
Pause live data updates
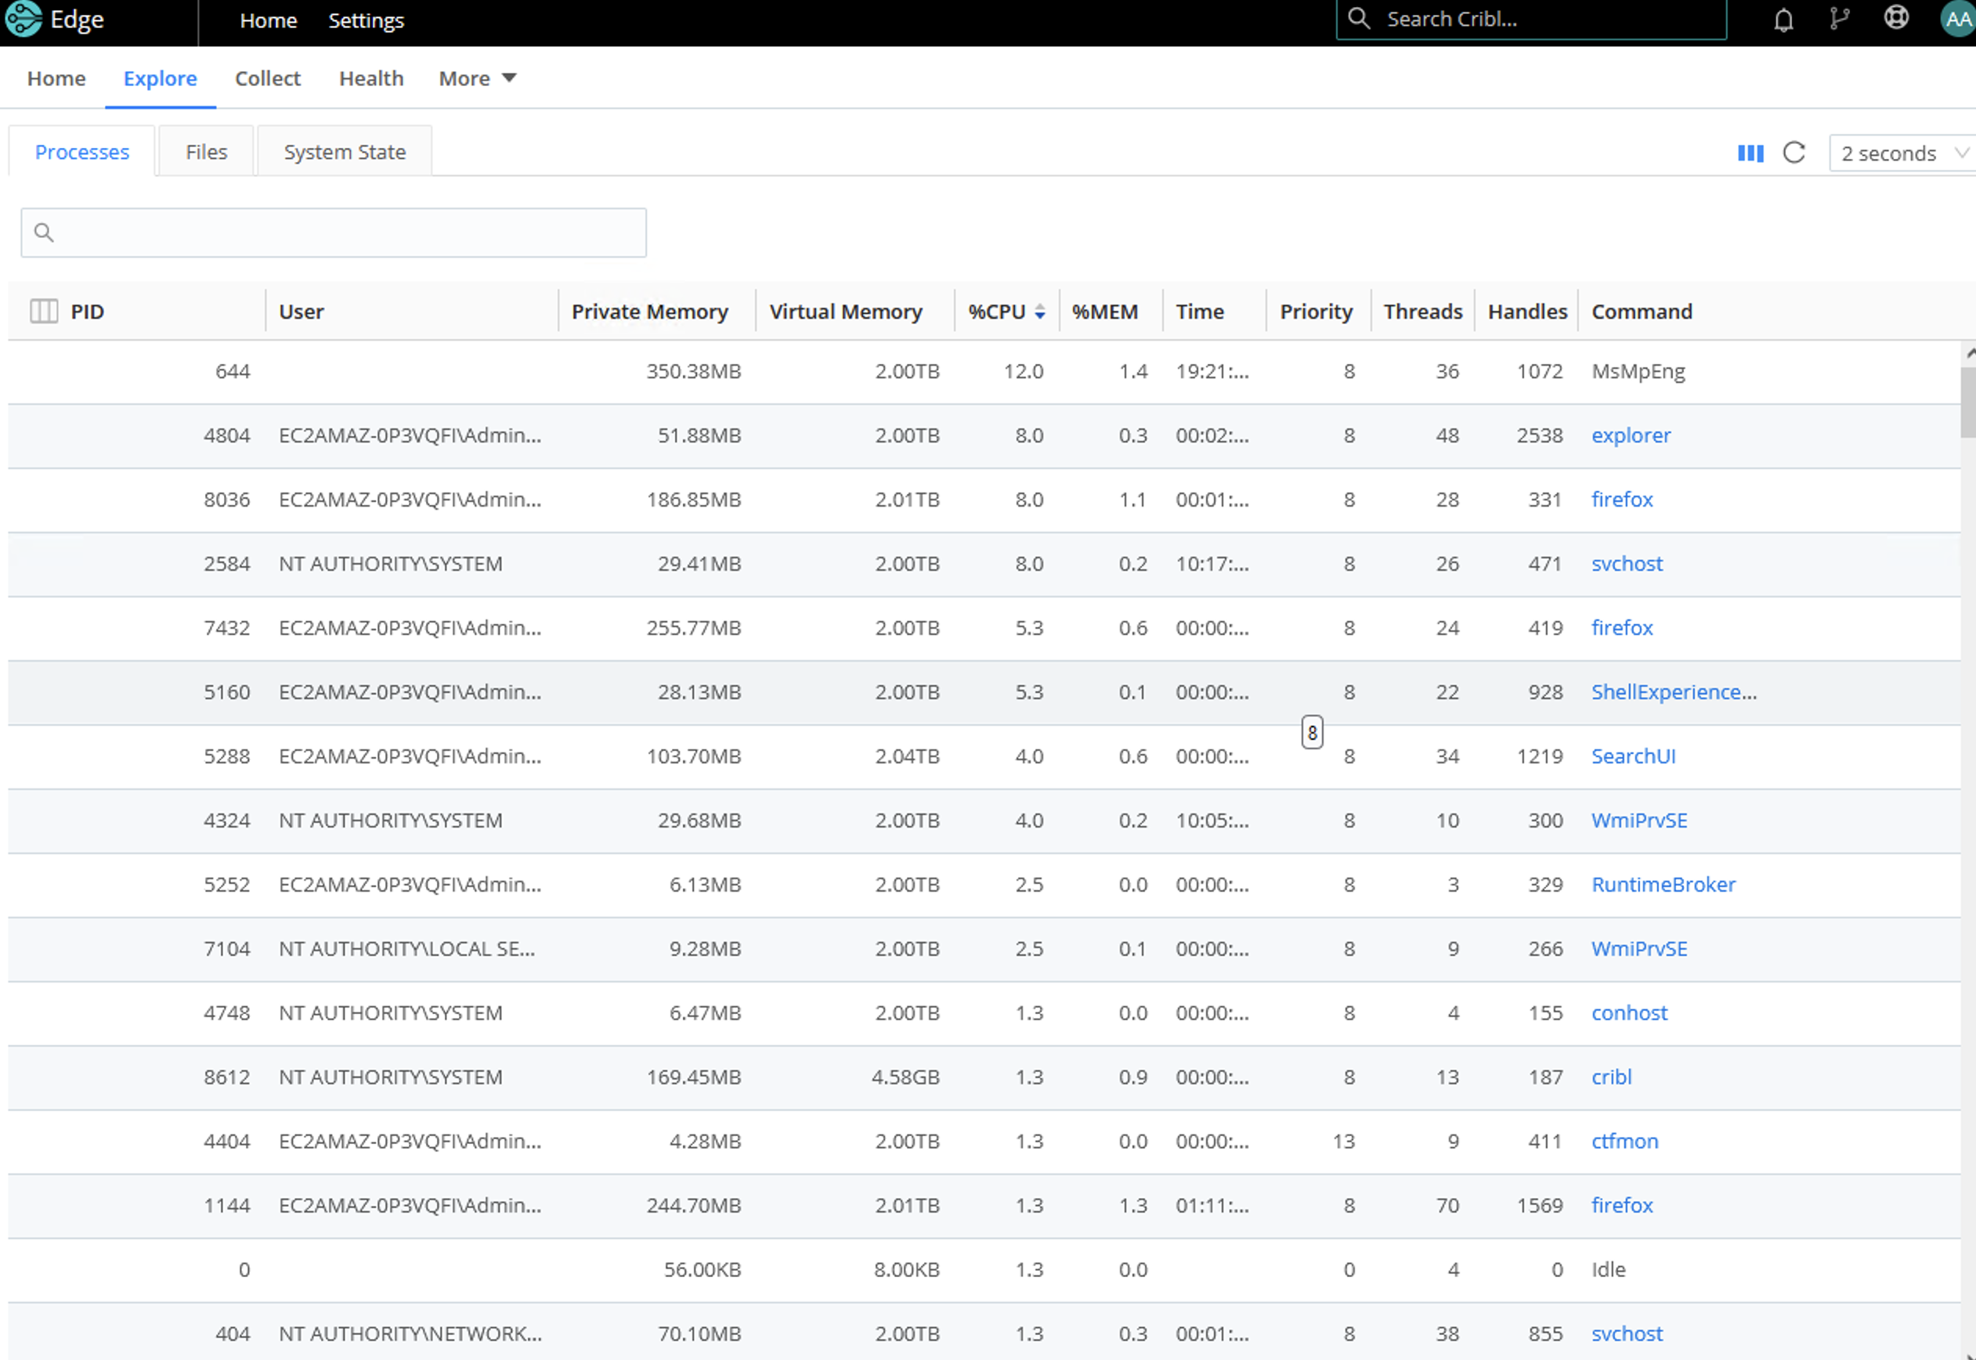click(1751, 153)
